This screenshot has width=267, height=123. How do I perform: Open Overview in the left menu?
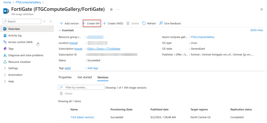(27, 29)
